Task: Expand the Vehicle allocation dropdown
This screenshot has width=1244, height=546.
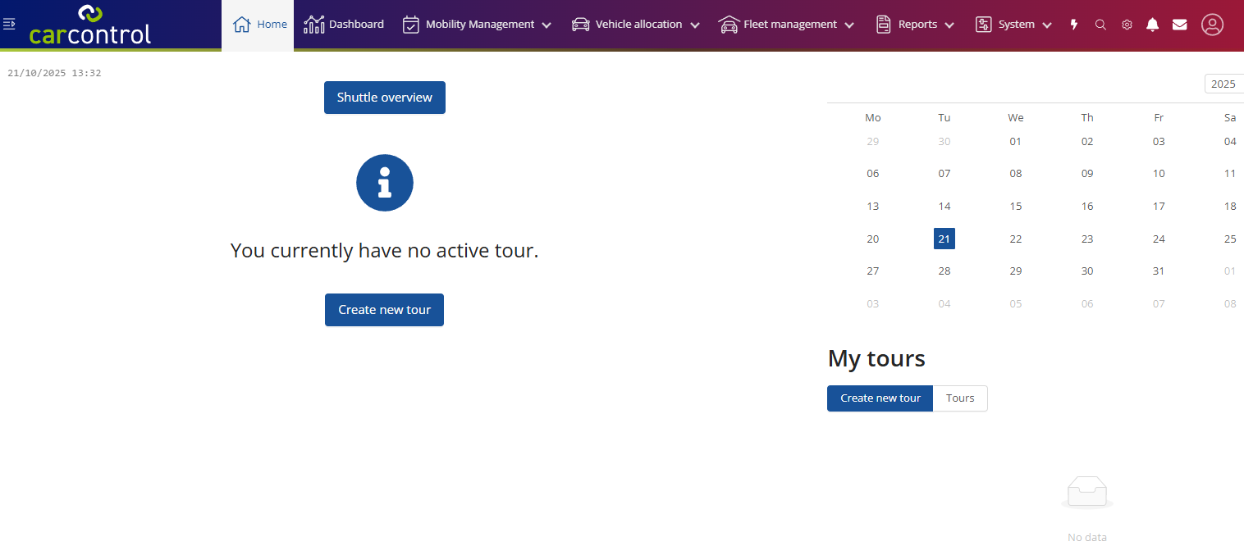Action: coord(636,25)
